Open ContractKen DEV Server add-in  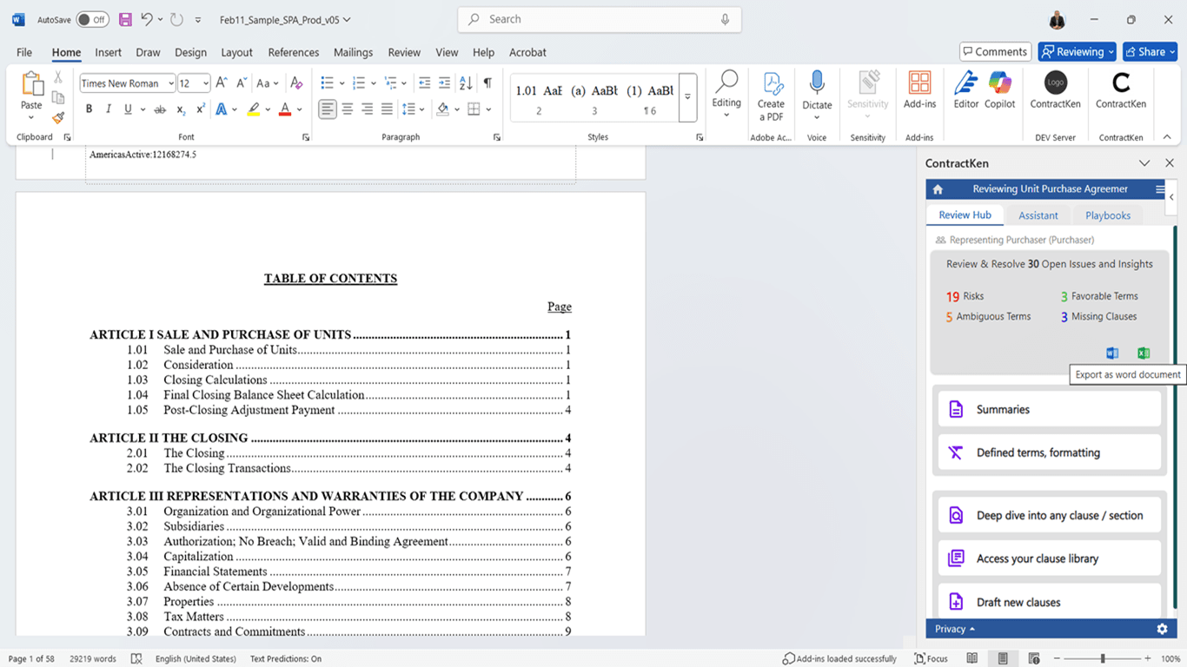(1055, 90)
